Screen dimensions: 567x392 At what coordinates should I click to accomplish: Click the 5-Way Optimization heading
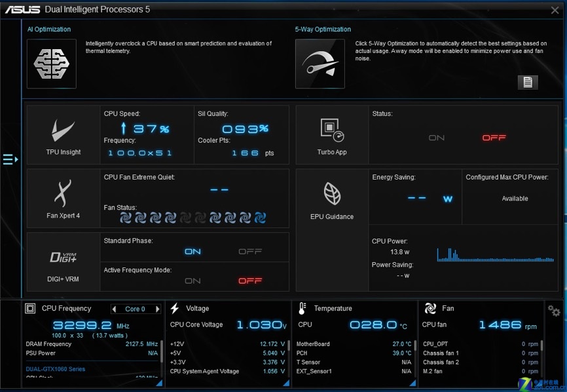[x=323, y=29]
